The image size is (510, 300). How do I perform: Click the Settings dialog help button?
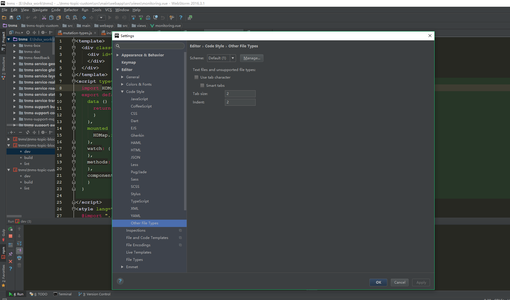120,281
